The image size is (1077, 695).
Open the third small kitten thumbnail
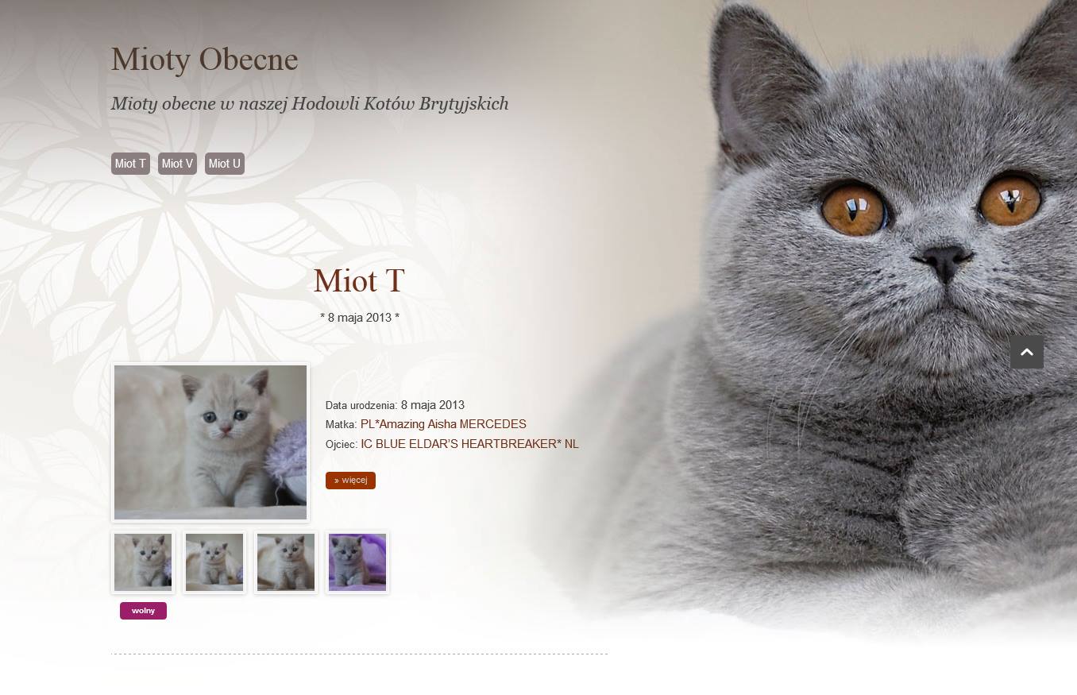tap(286, 562)
